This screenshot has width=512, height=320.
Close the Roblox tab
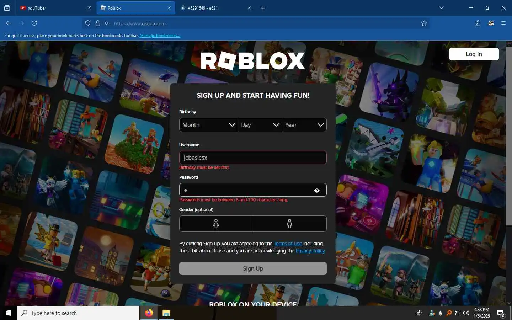pyautogui.click(x=169, y=8)
